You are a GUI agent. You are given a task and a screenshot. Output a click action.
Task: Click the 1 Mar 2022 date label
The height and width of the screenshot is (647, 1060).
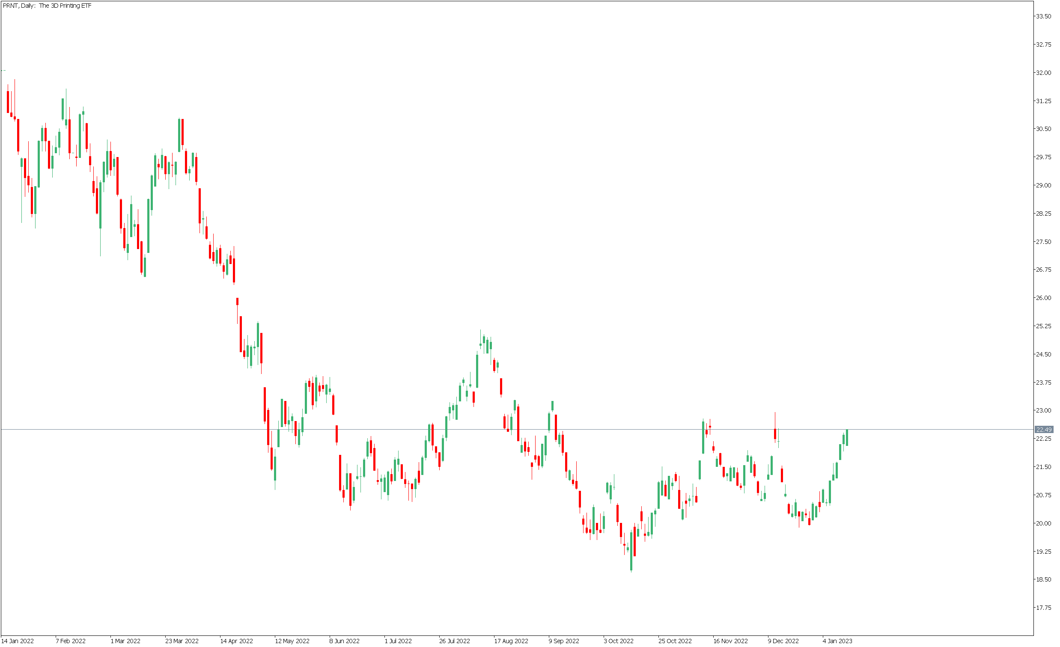125,641
